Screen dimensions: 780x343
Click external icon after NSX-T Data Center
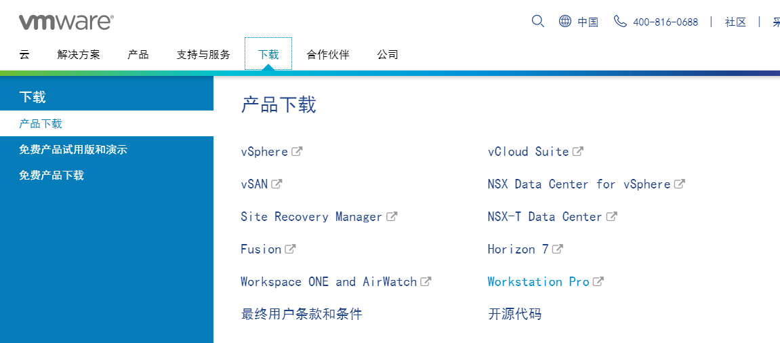611,216
